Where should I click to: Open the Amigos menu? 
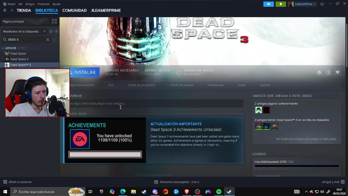30,4
